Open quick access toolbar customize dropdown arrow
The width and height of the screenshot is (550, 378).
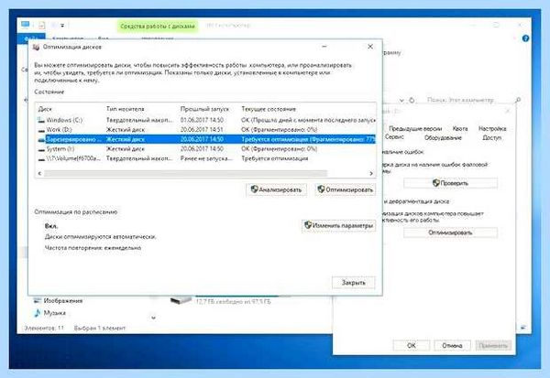click(x=62, y=26)
